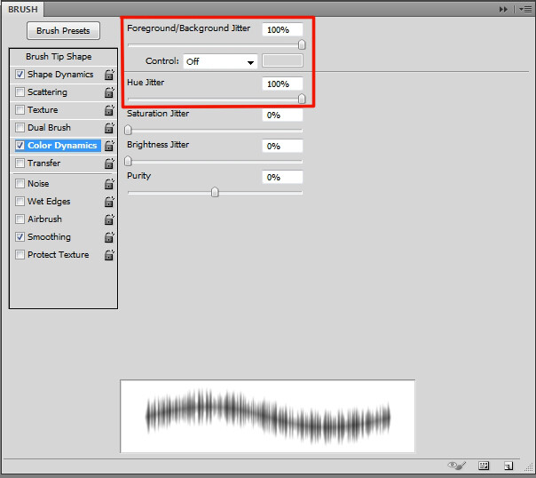Enable the Texture checkbox
536x478 pixels.
coord(20,110)
